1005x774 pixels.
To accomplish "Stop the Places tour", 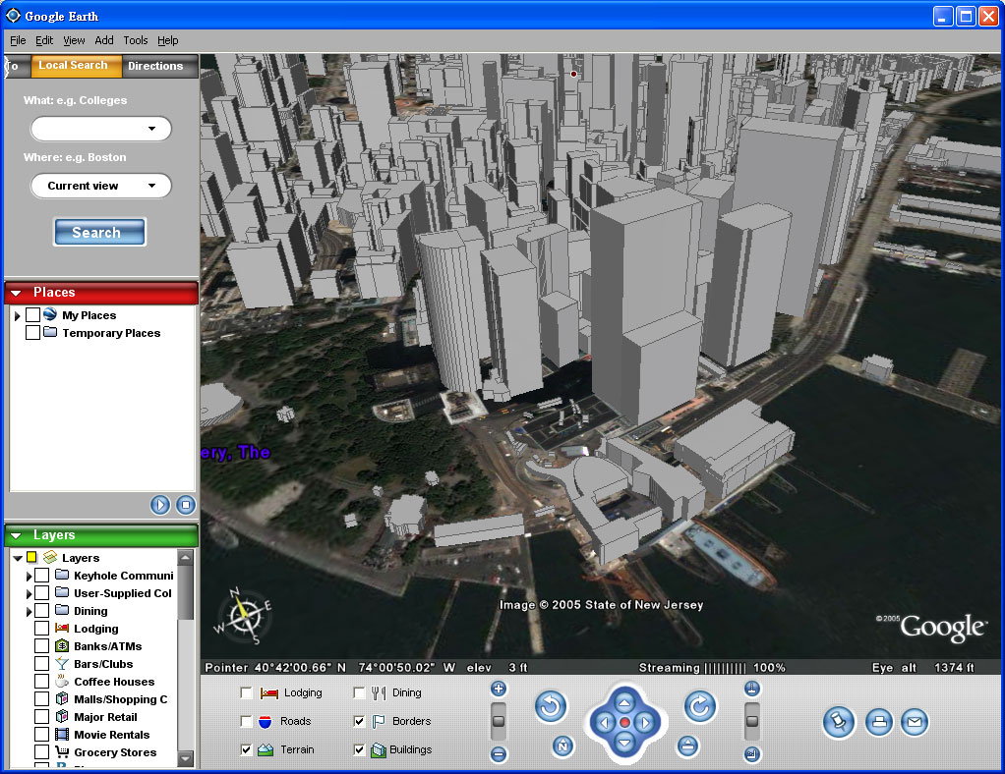I will pyautogui.click(x=186, y=505).
